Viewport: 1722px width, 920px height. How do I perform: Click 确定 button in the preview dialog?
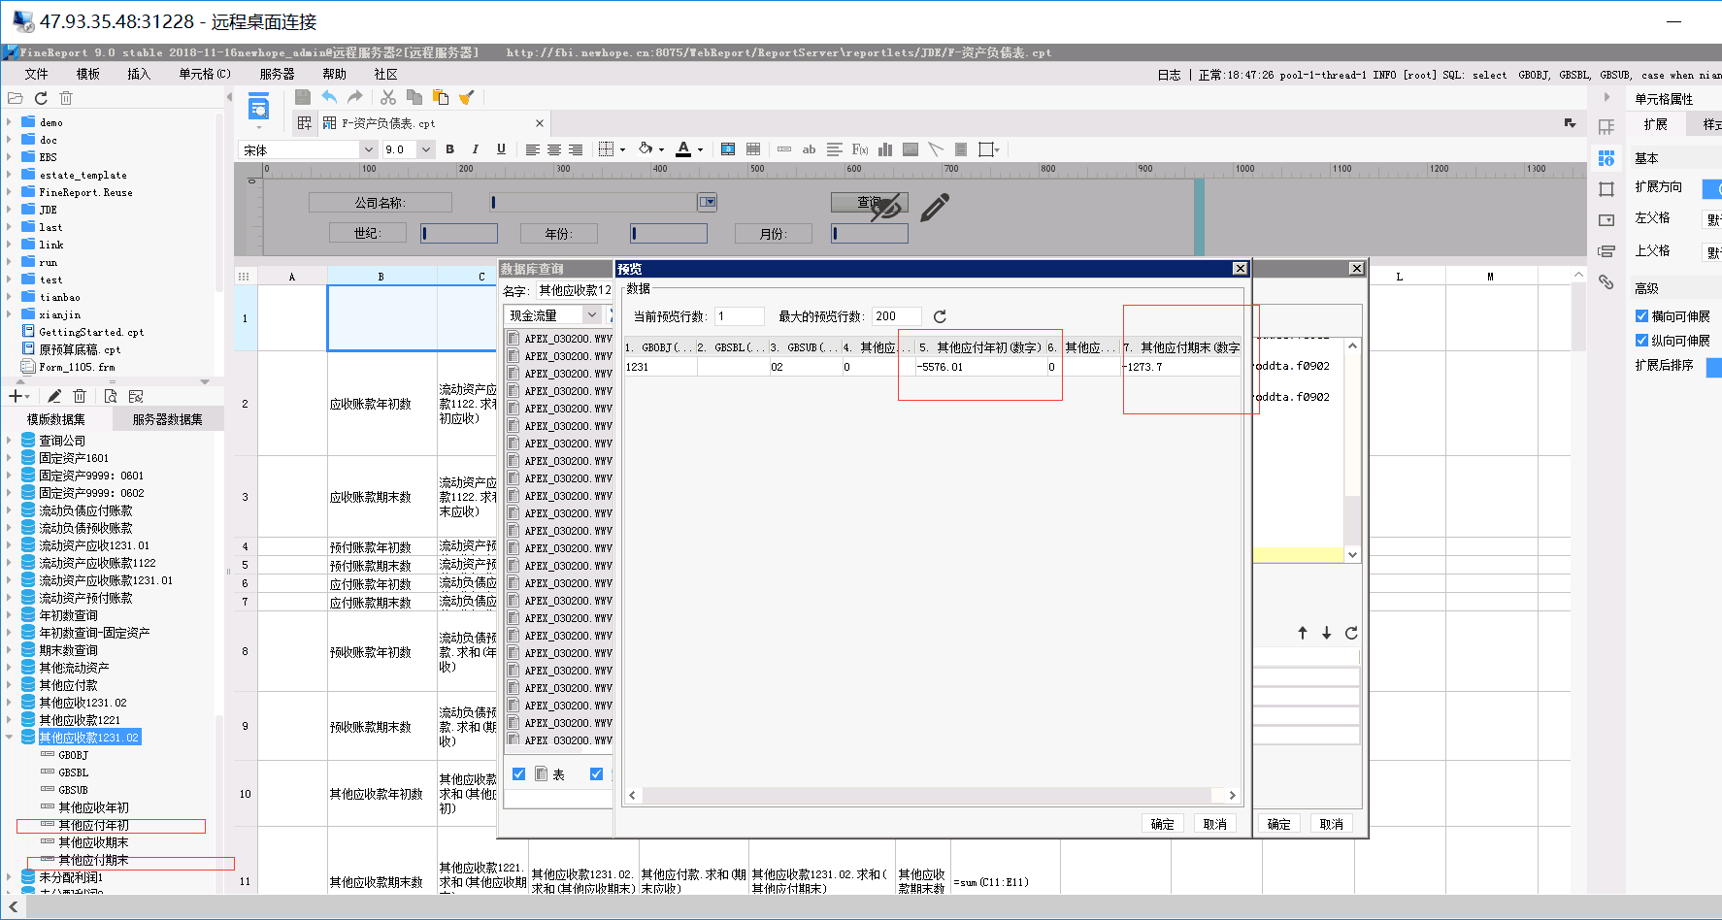click(x=1162, y=824)
